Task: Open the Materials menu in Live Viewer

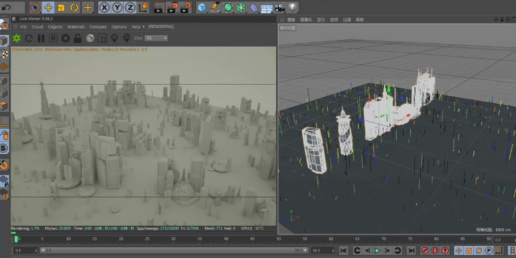Action: pyautogui.click(x=76, y=27)
